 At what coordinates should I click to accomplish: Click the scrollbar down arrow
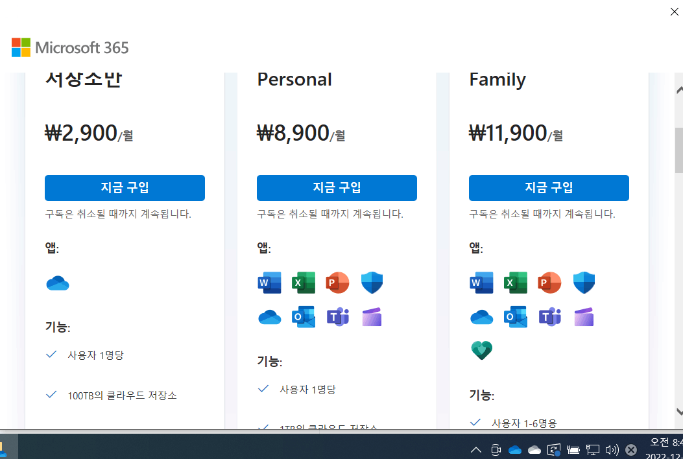pyautogui.click(x=679, y=411)
